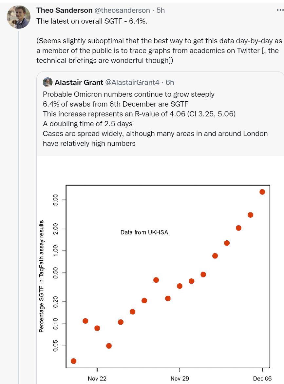
Task: Click the Theo Sanderson display name
Action: (64, 10)
